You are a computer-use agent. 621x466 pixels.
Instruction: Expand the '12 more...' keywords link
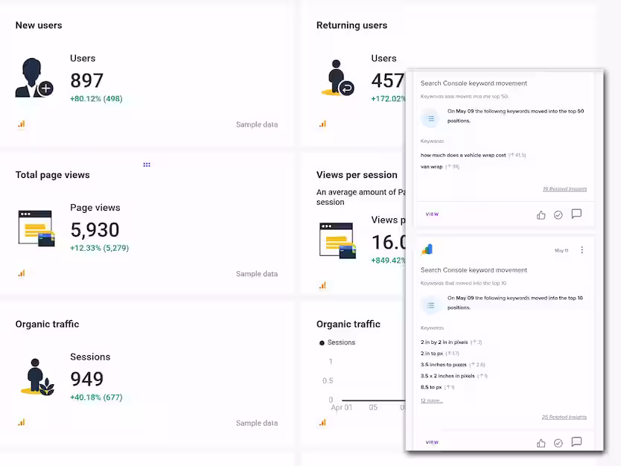(432, 400)
